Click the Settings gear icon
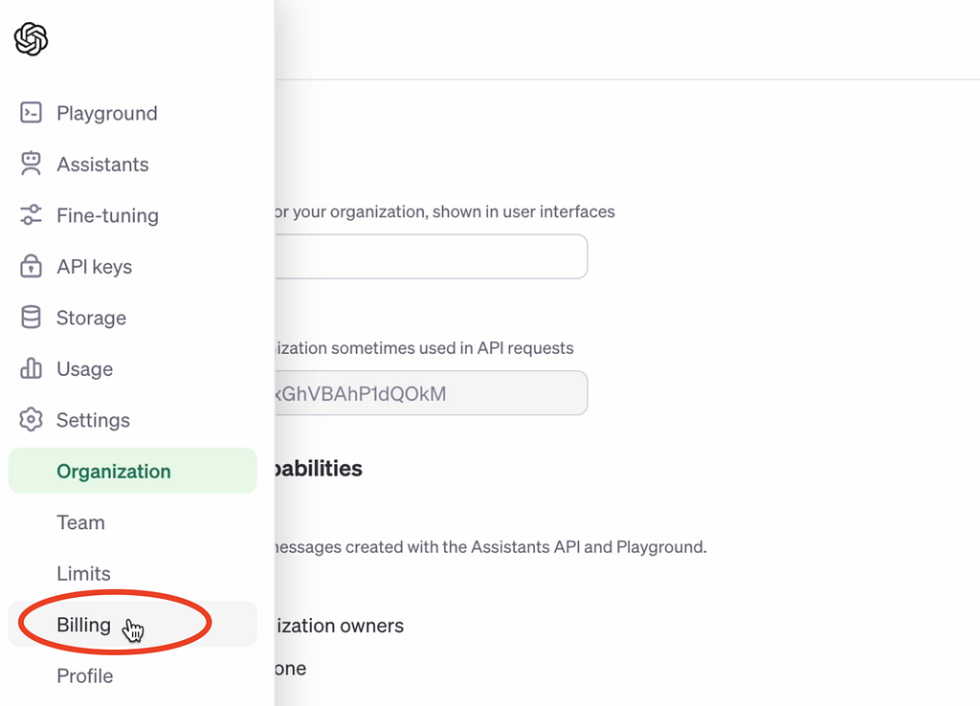Viewport: 980px width, 706px height. 32,420
